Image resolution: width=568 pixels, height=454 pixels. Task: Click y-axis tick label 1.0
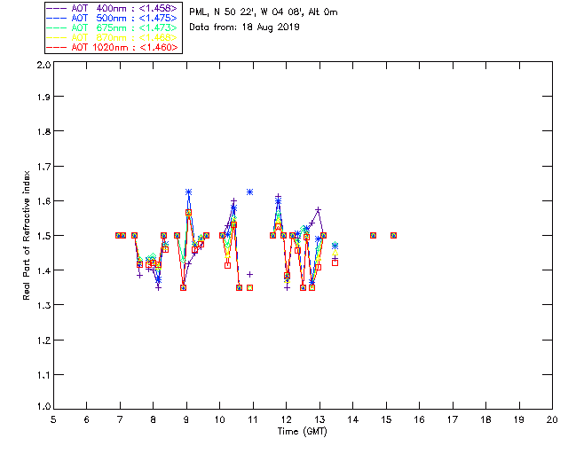[x=43, y=406]
